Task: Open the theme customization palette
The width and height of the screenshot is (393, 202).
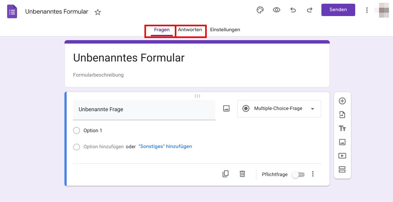Action: tap(260, 10)
